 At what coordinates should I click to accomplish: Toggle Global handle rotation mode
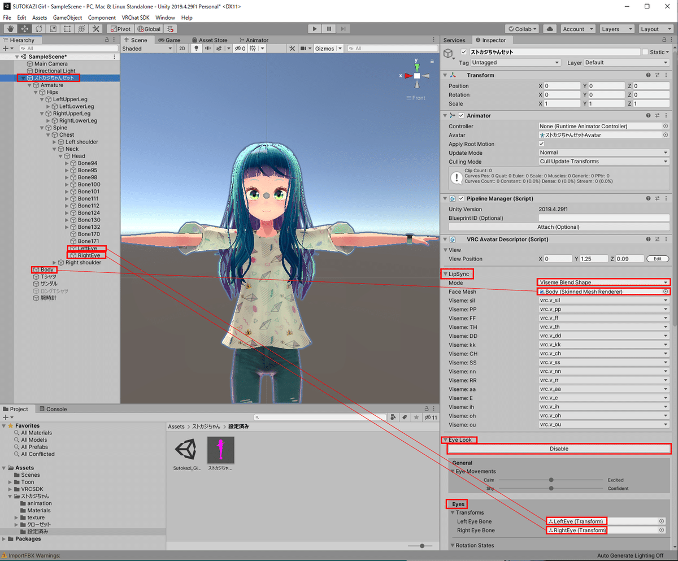pyautogui.click(x=148, y=29)
